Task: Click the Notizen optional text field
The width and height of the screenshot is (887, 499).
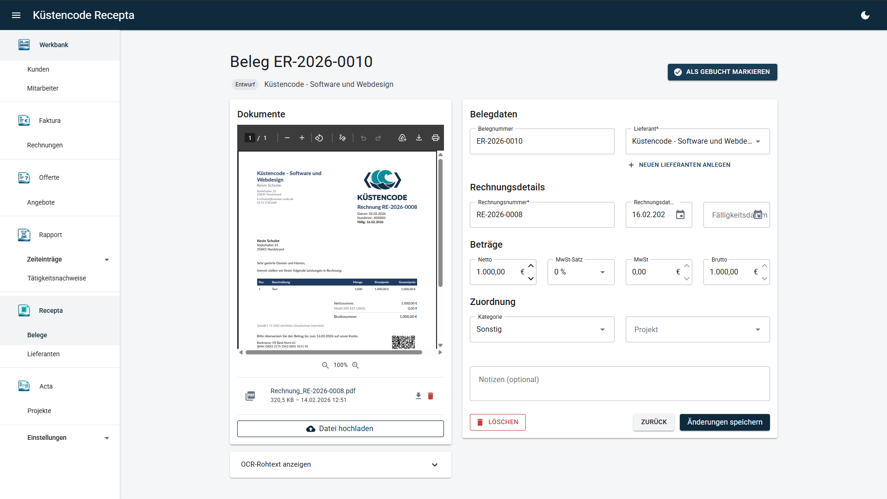Action: 619,383
